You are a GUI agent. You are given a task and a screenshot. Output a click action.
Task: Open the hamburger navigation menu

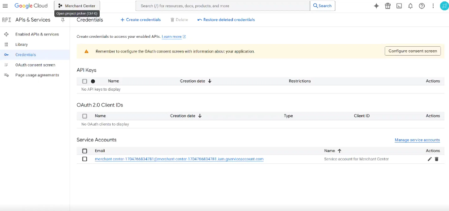pos(5,6)
